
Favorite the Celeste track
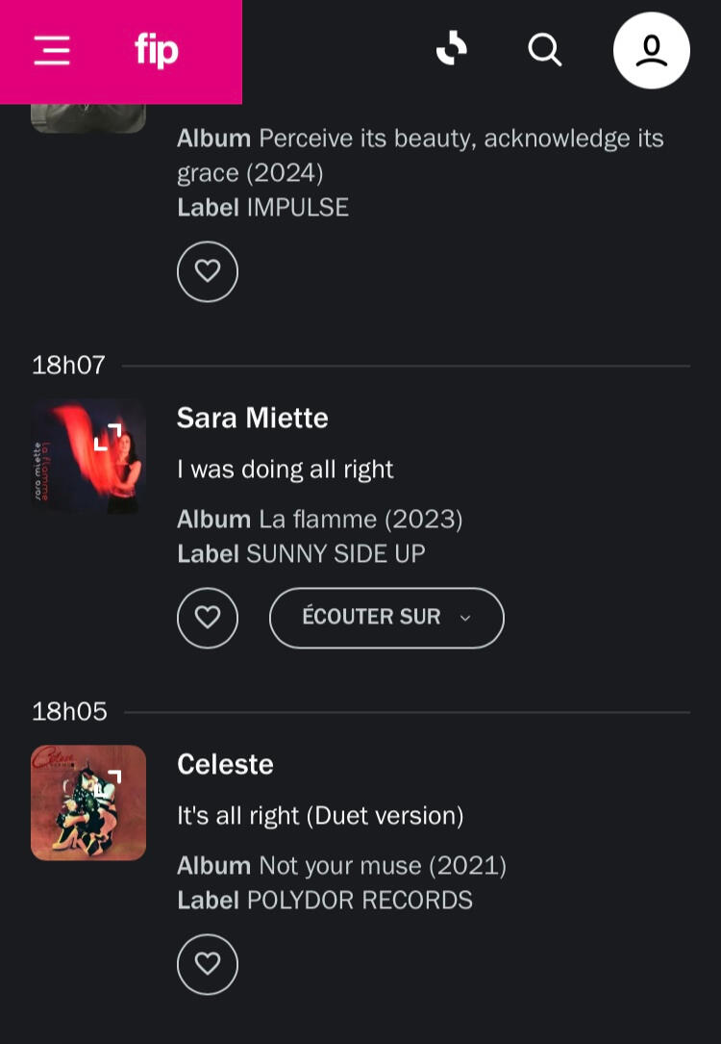pyautogui.click(x=208, y=964)
